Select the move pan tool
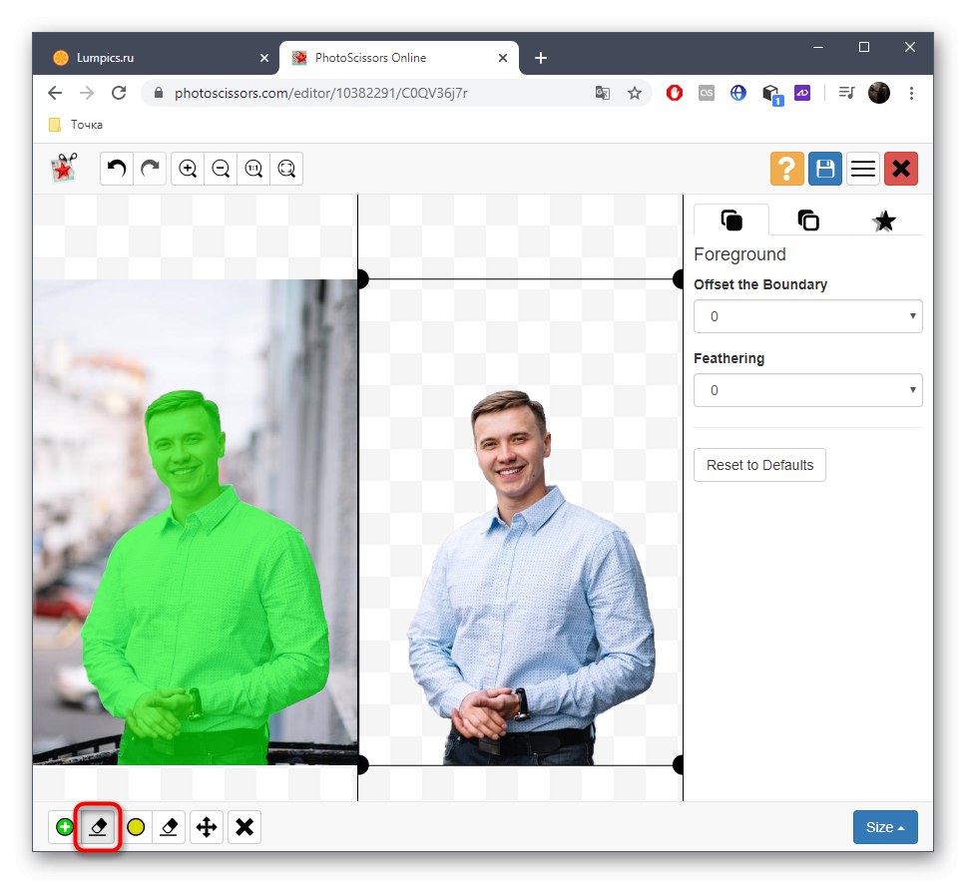Screen dimensions: 966x884 click(207, 827)
